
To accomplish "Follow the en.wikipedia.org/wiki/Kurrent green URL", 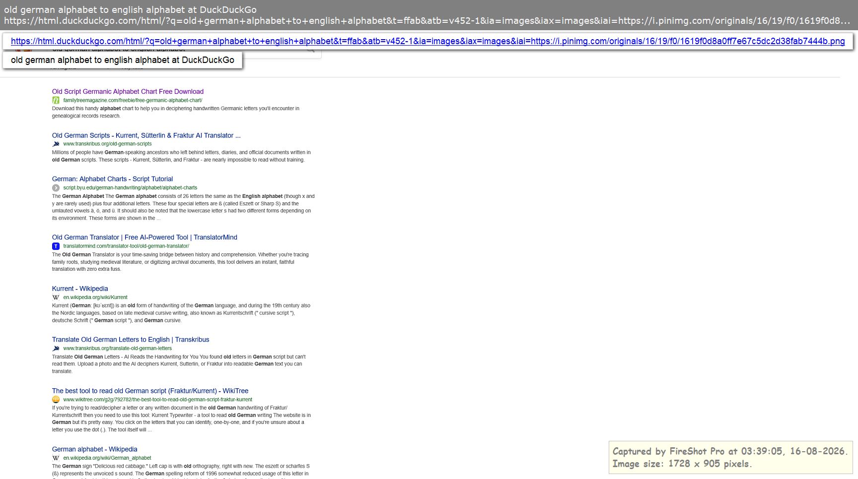I will [95, 298].
